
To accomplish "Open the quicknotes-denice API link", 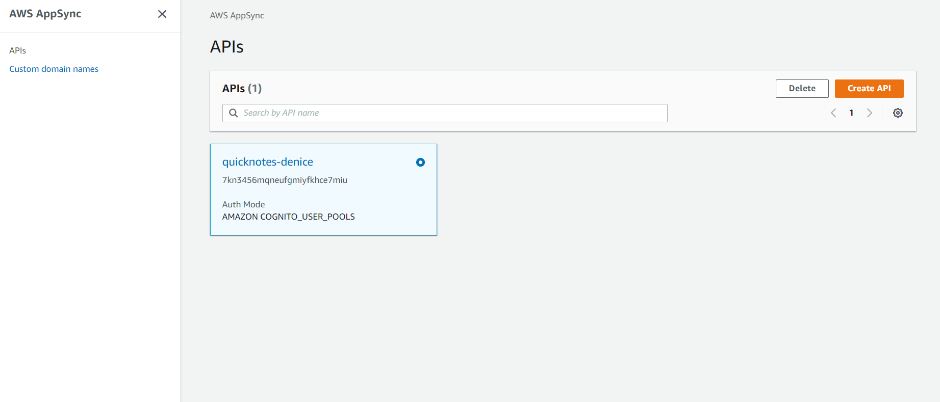I will tap(268, 162).
